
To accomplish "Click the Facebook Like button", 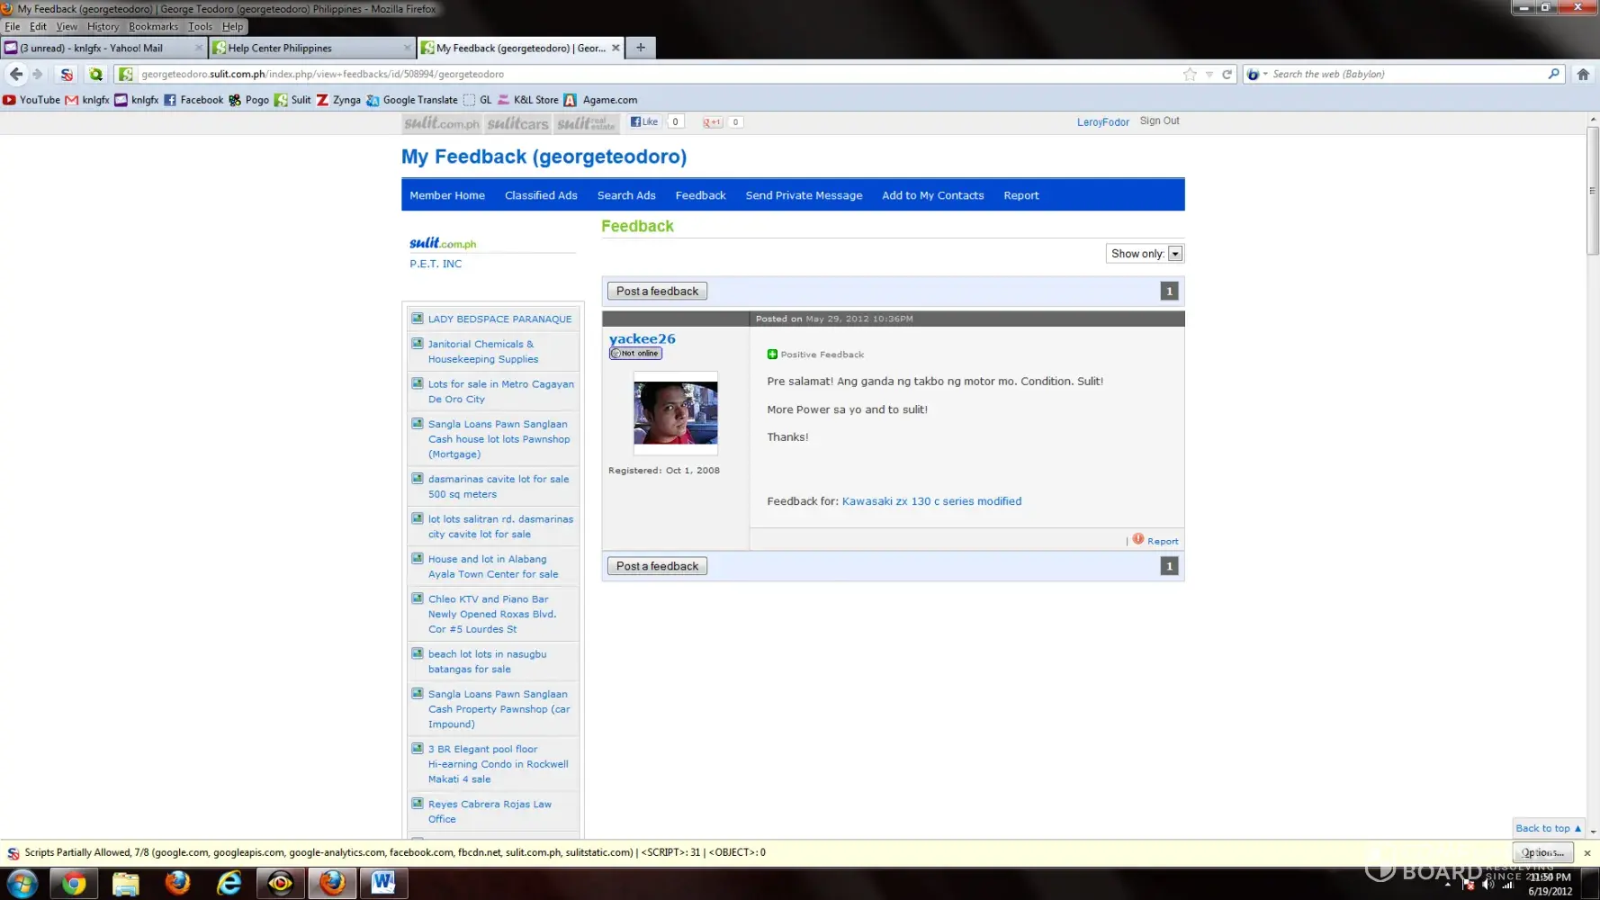I will [644, 121].
